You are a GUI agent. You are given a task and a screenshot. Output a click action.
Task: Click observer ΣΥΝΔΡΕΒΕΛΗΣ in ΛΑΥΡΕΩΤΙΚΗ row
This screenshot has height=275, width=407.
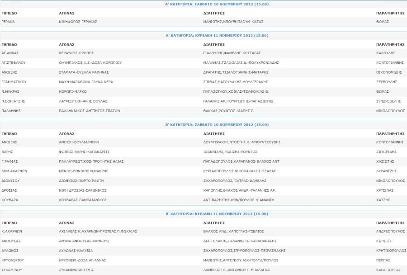coord(388,101)
